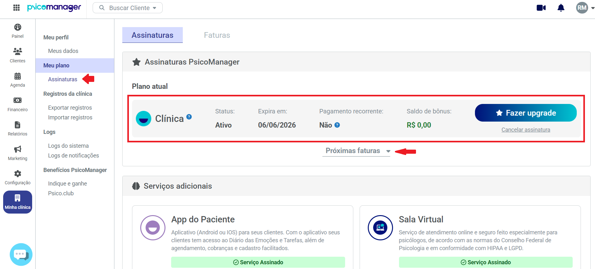
Task: Click the Sala Virtual icon
Action: [x=380, y=228]
